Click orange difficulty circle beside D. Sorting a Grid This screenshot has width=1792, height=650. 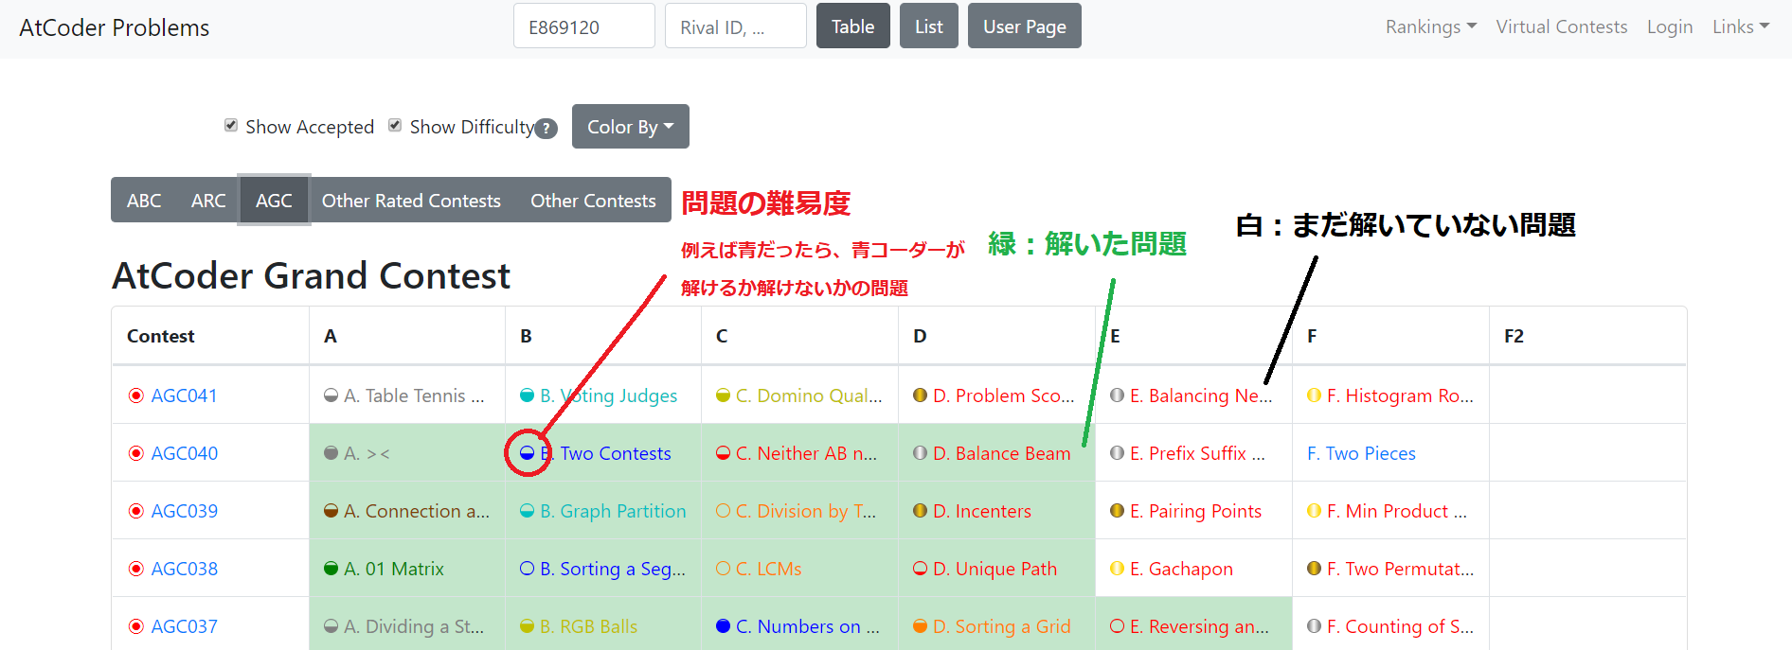pos(920,626)
